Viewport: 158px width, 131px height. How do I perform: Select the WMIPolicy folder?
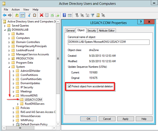27,120
